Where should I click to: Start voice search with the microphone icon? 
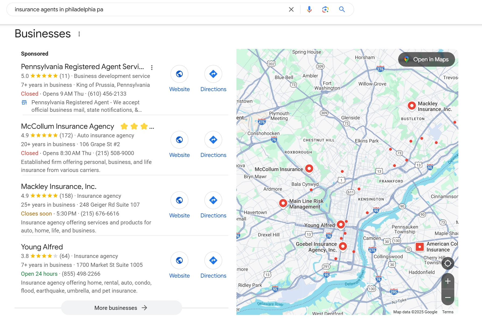[309, 9]
